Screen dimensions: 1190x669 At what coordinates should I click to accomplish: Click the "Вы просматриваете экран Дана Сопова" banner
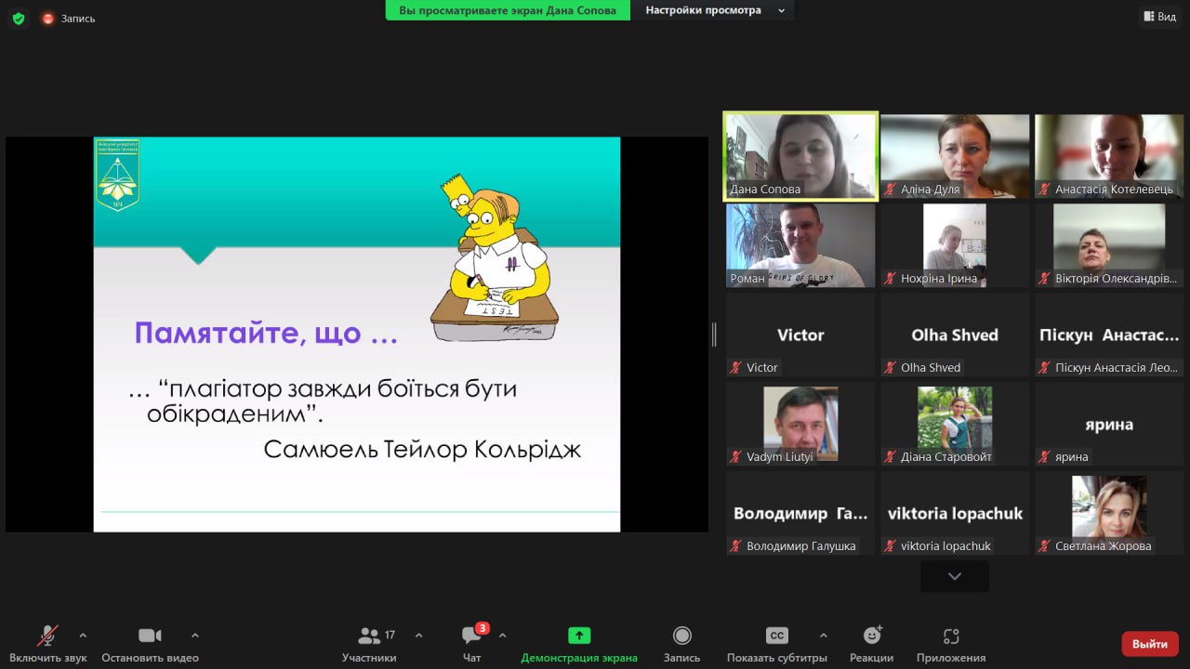[x=508, y=10]
